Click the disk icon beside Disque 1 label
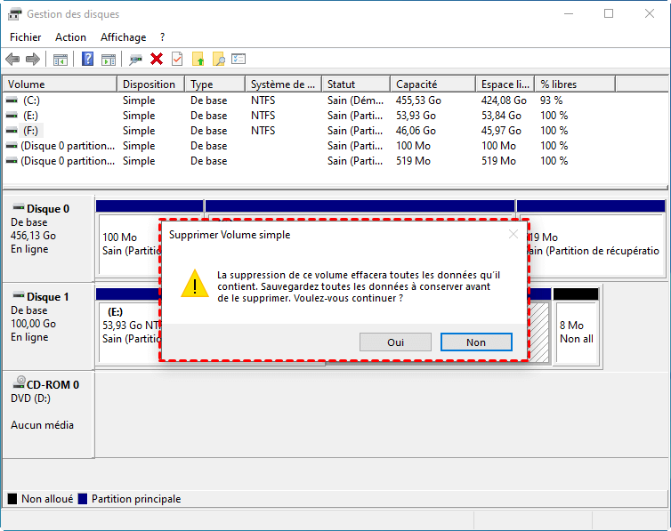 point(19,295)
